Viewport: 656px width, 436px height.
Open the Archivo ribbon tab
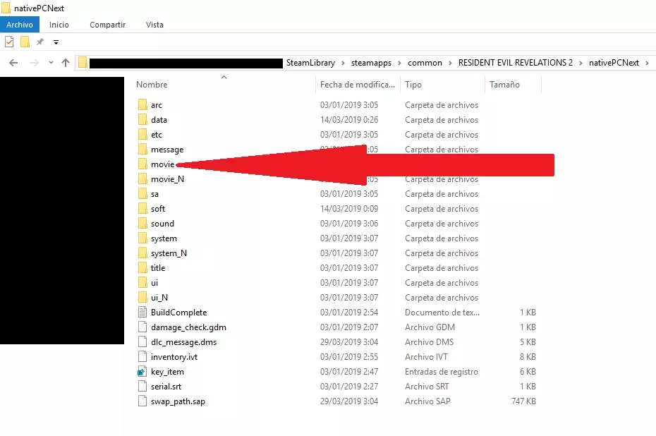click(x=20, y=25)
